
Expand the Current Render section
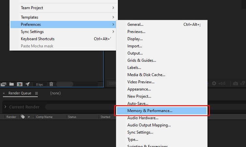point(5,107)
